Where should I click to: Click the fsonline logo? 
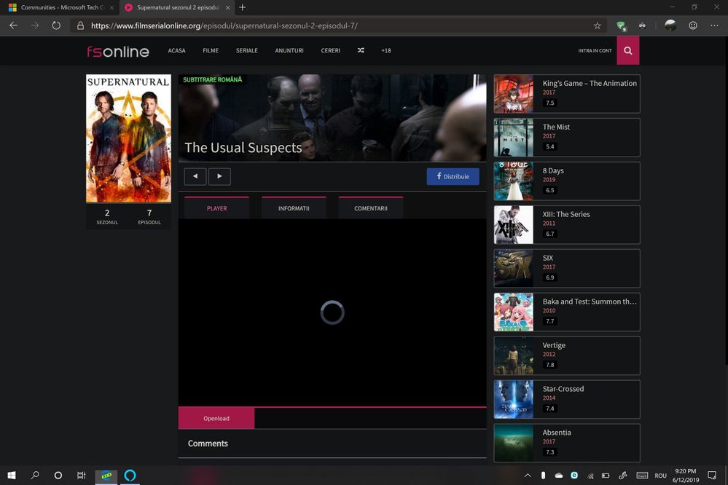pyautogui.click(x=117, y=50)
